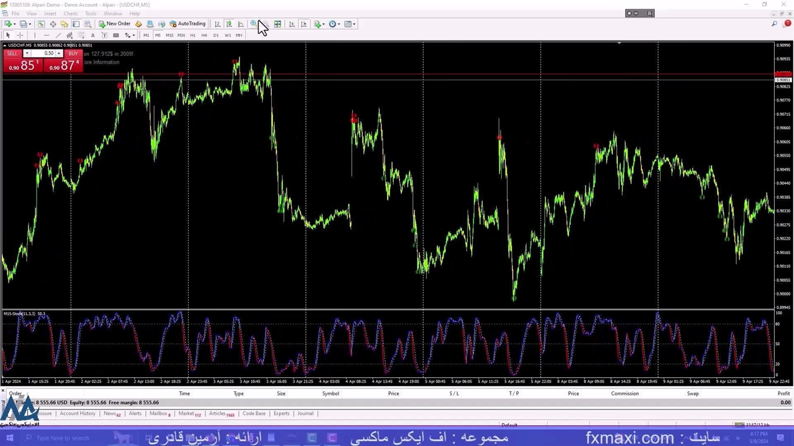Click the Windows search box

(x=62, y=438)
